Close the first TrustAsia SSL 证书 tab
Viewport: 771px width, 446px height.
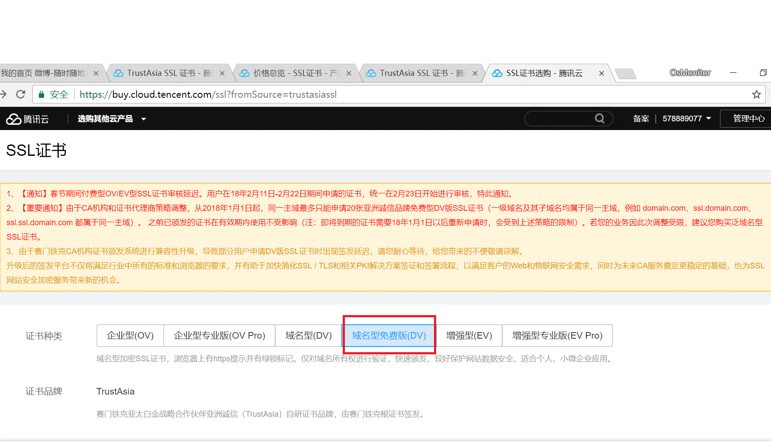coord(222,73)
